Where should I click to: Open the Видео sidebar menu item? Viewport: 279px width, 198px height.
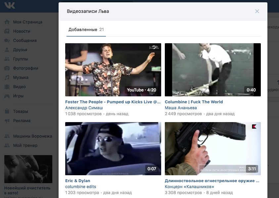[19, 87]
